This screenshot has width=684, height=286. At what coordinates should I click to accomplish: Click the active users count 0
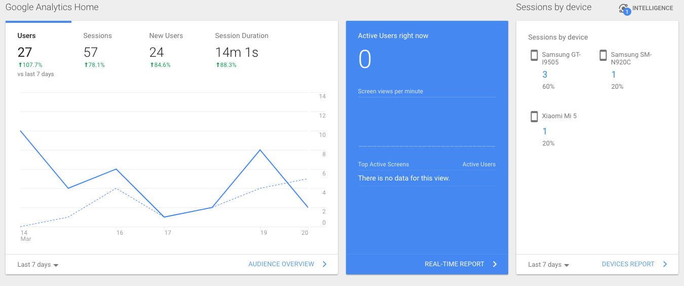pyautogui.click(x=365, y=59)
